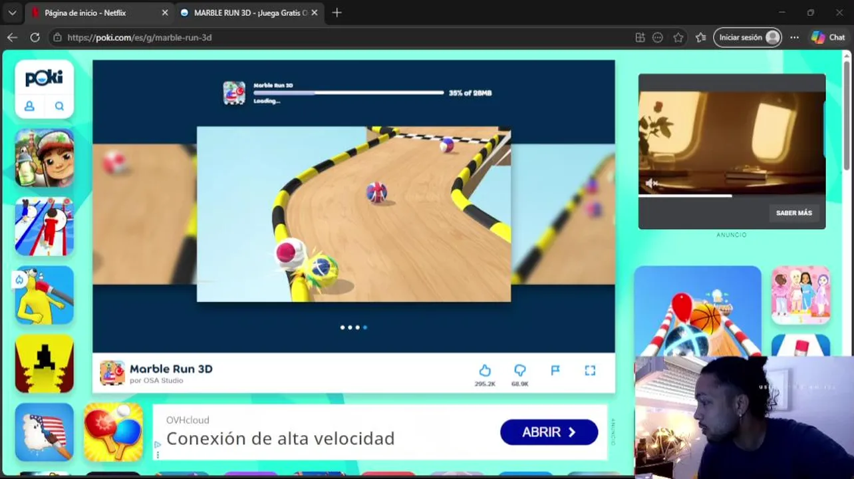Open browser extensions icon
Image resolution: width=854 pixels, height=479 pixels.
640,37
